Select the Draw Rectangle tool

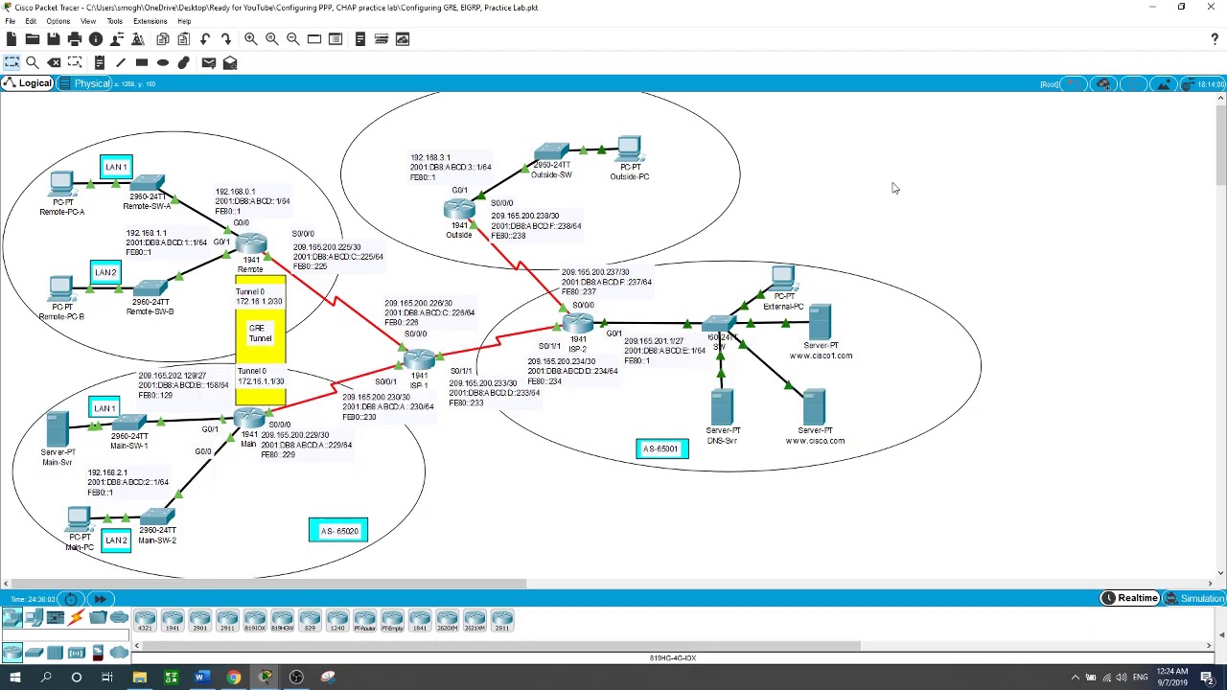tap(142, 62)
